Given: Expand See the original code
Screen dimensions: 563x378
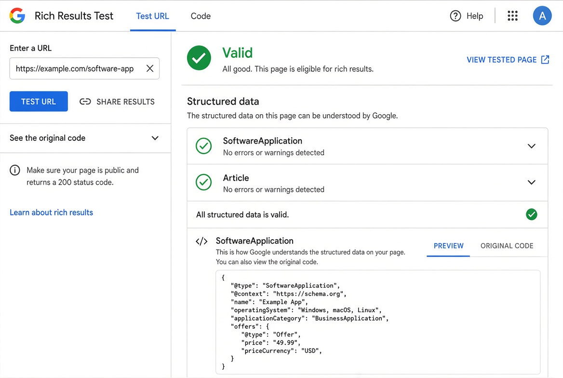Looking at the screenshot, I should point(85,138).
